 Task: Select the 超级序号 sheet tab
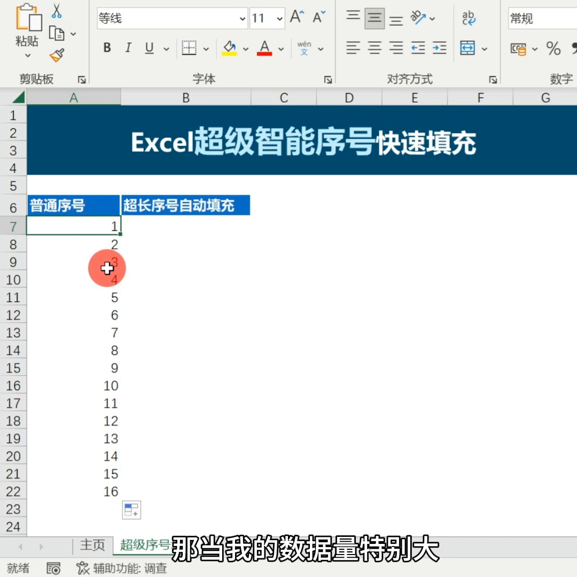coord(145,544)
